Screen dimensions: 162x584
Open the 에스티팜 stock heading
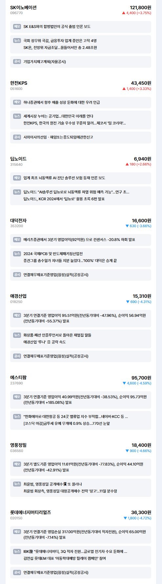[18, 378]
